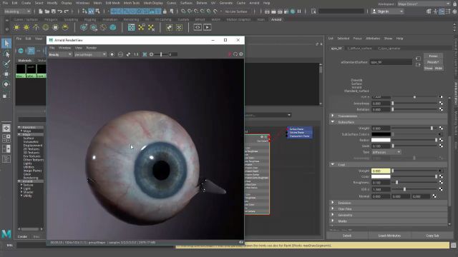Switch to the Arnold shelf tab
Screen dimensions: 458x257
coord(276,19)
